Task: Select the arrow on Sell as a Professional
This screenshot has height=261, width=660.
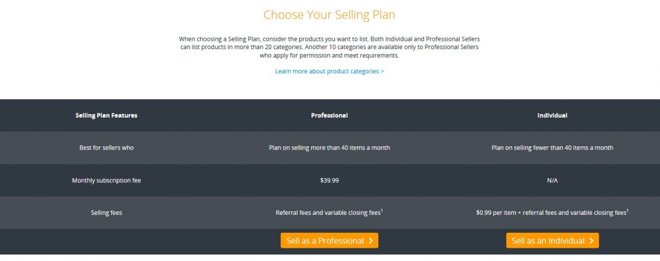Action: pyautogui.click(x=371, y=241)
